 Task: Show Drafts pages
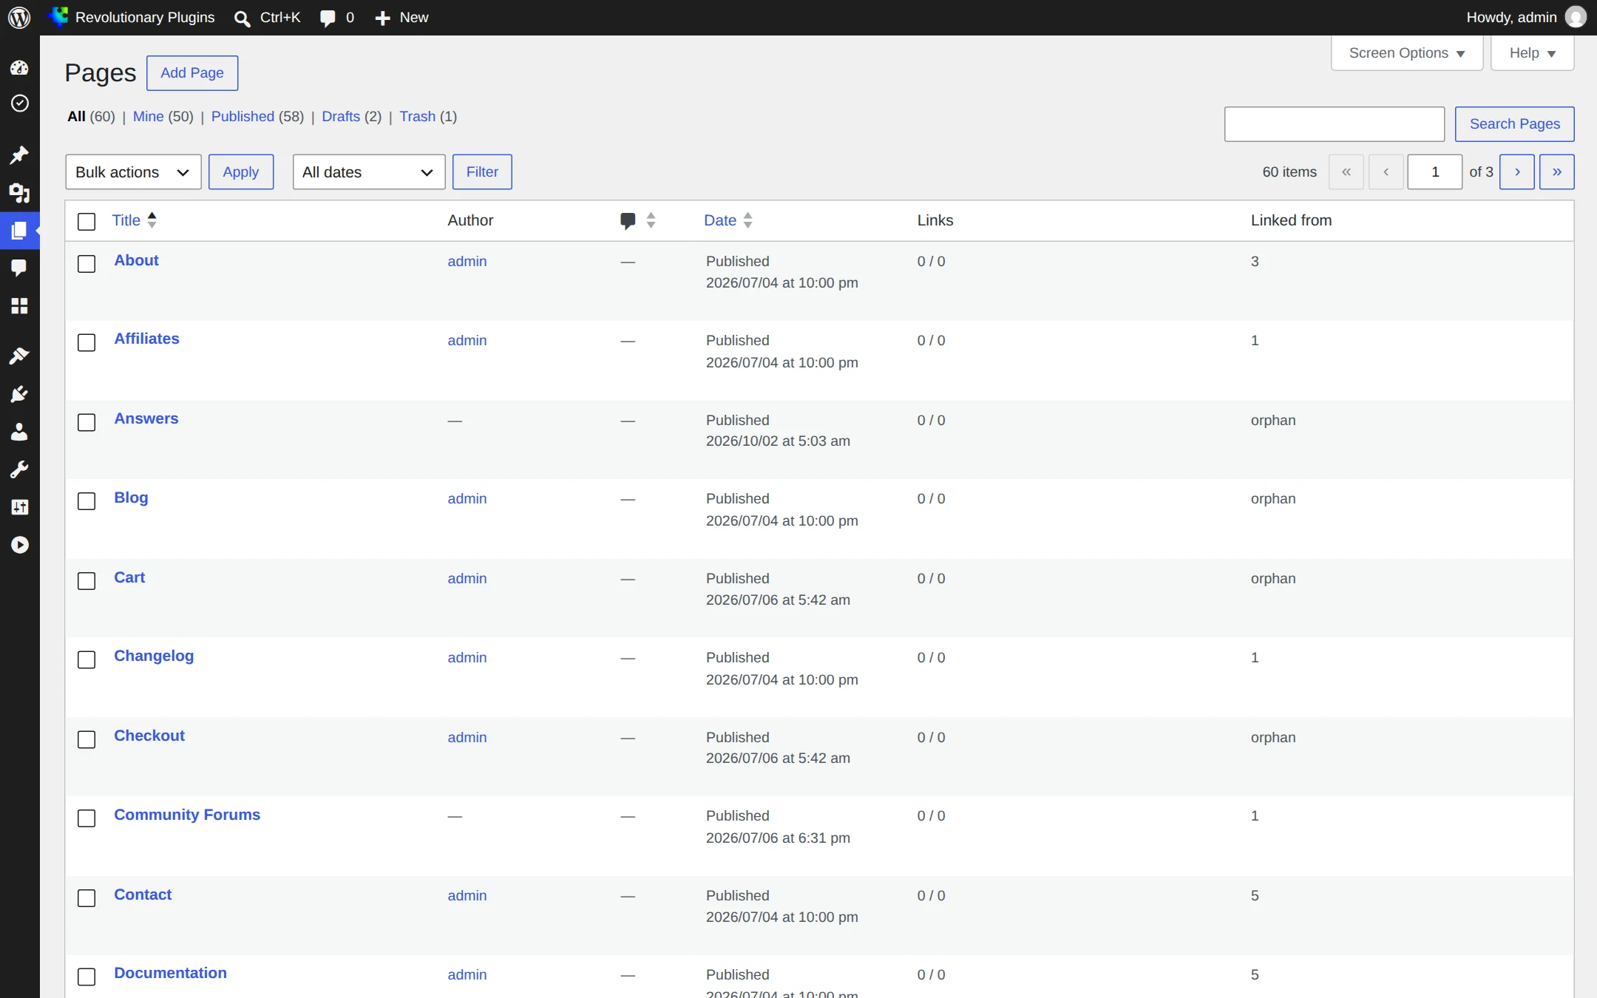click(341, 116)
